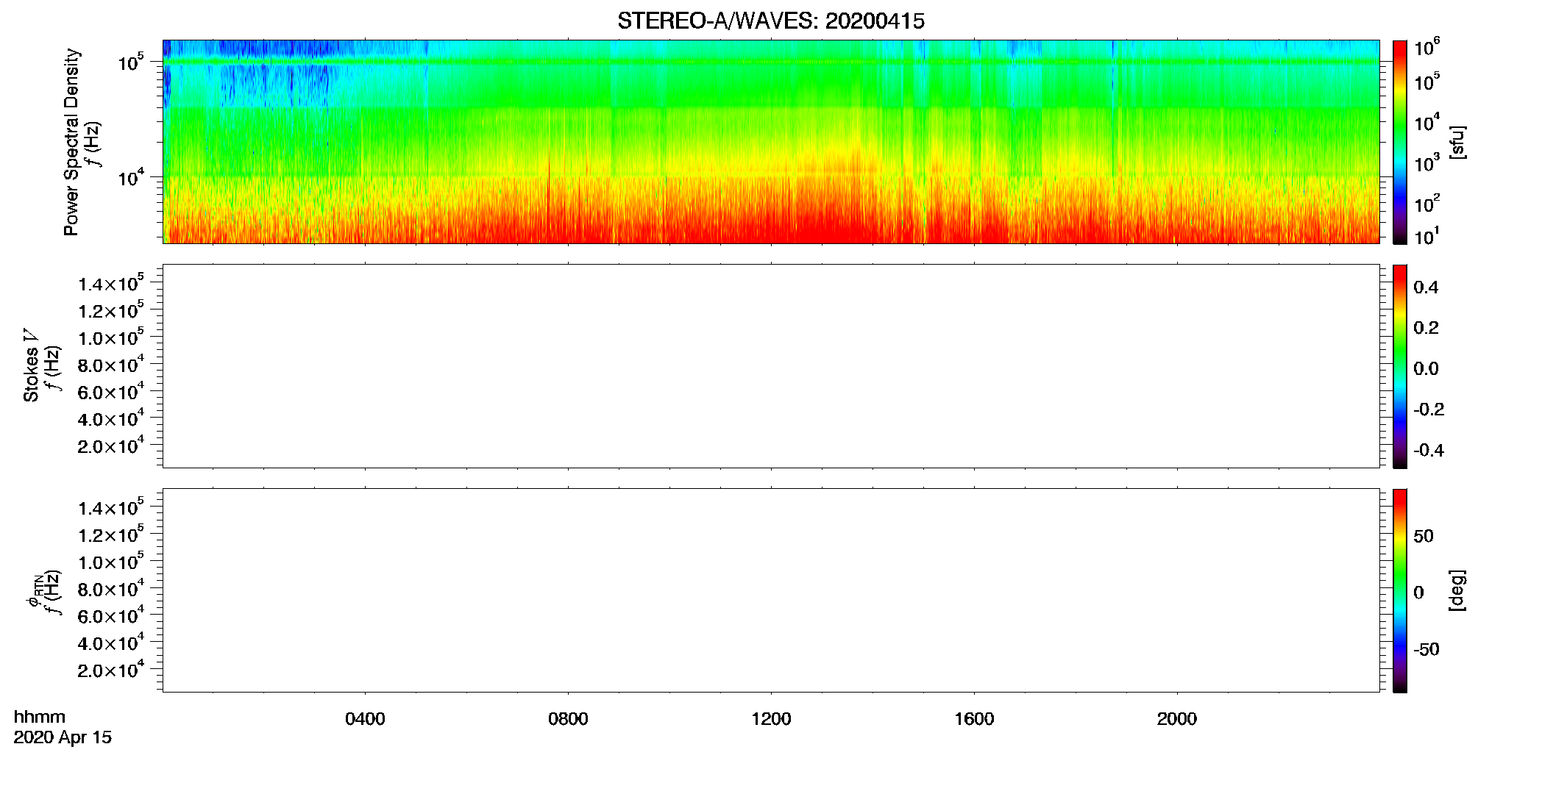
Task: Click the STEREO-A/WAVES: 20200415 plot title
Action: [770, 21]
